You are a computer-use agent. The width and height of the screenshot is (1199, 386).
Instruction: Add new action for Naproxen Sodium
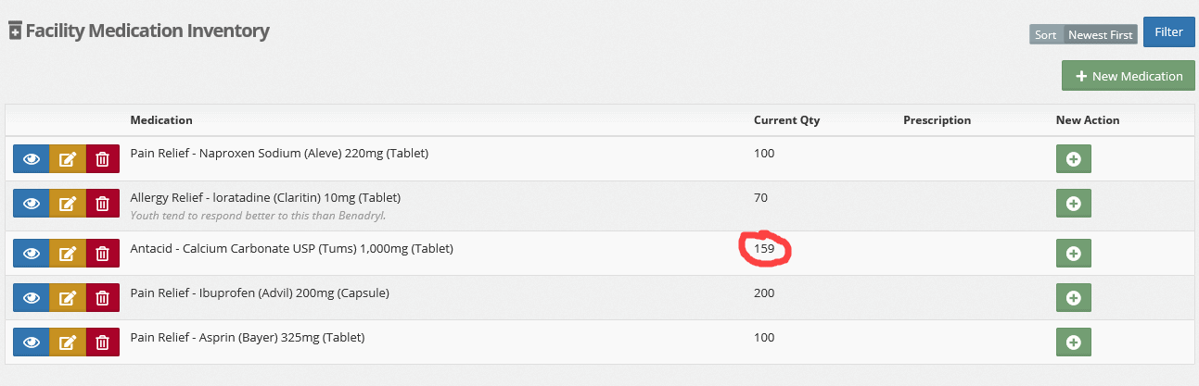1074,159
